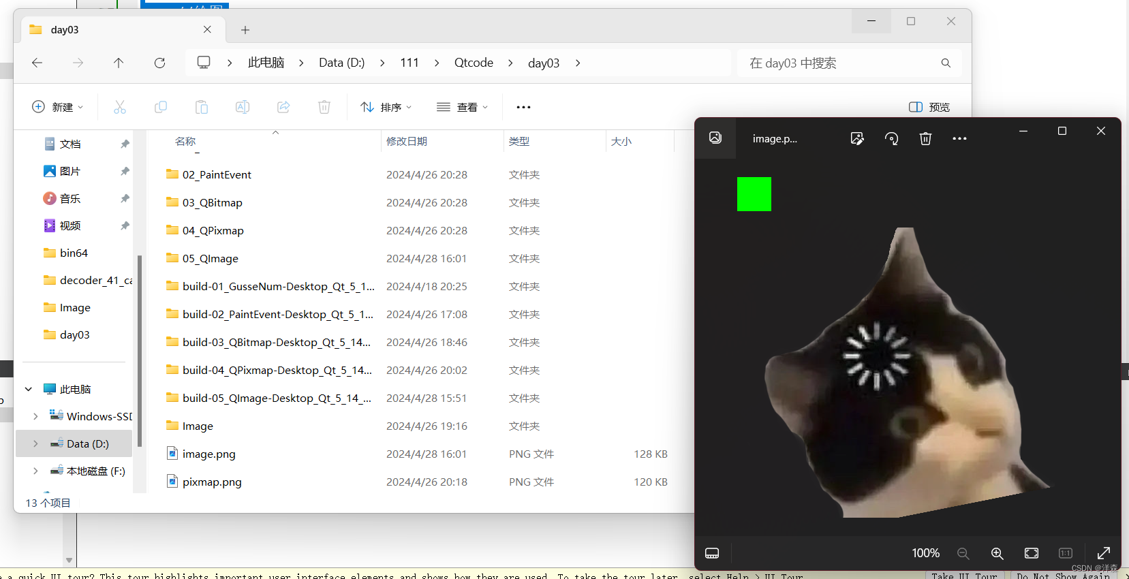Image resolution: width=1129 pixels, height=579 pixels.
Task: Click the Cut scissors icon
Action: point(120,107)
